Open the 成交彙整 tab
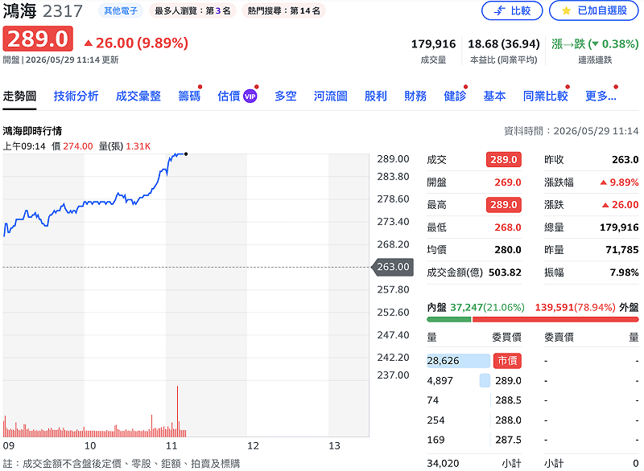Screen dimensions: 644x471 click(x=138, y=96)
